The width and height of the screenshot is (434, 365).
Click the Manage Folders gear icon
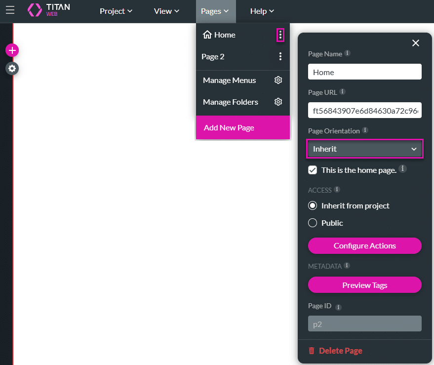[x=278, y=102]
